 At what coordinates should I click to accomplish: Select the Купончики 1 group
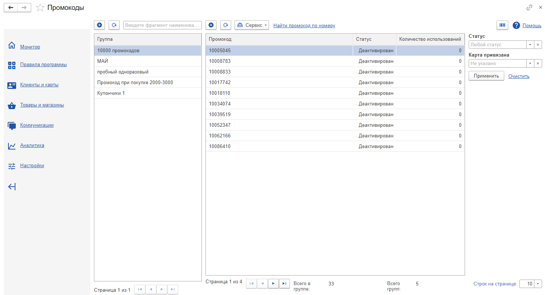pos(148,93)
